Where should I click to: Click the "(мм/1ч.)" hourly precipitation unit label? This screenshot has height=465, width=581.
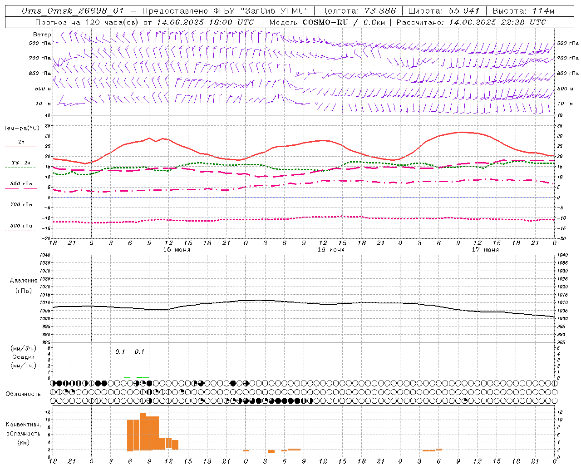(24, 366)
